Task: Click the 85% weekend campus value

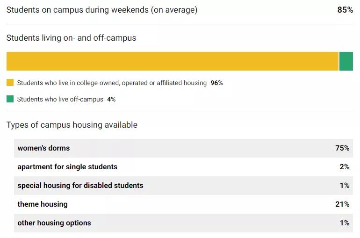Action: [x=345, y=10]
